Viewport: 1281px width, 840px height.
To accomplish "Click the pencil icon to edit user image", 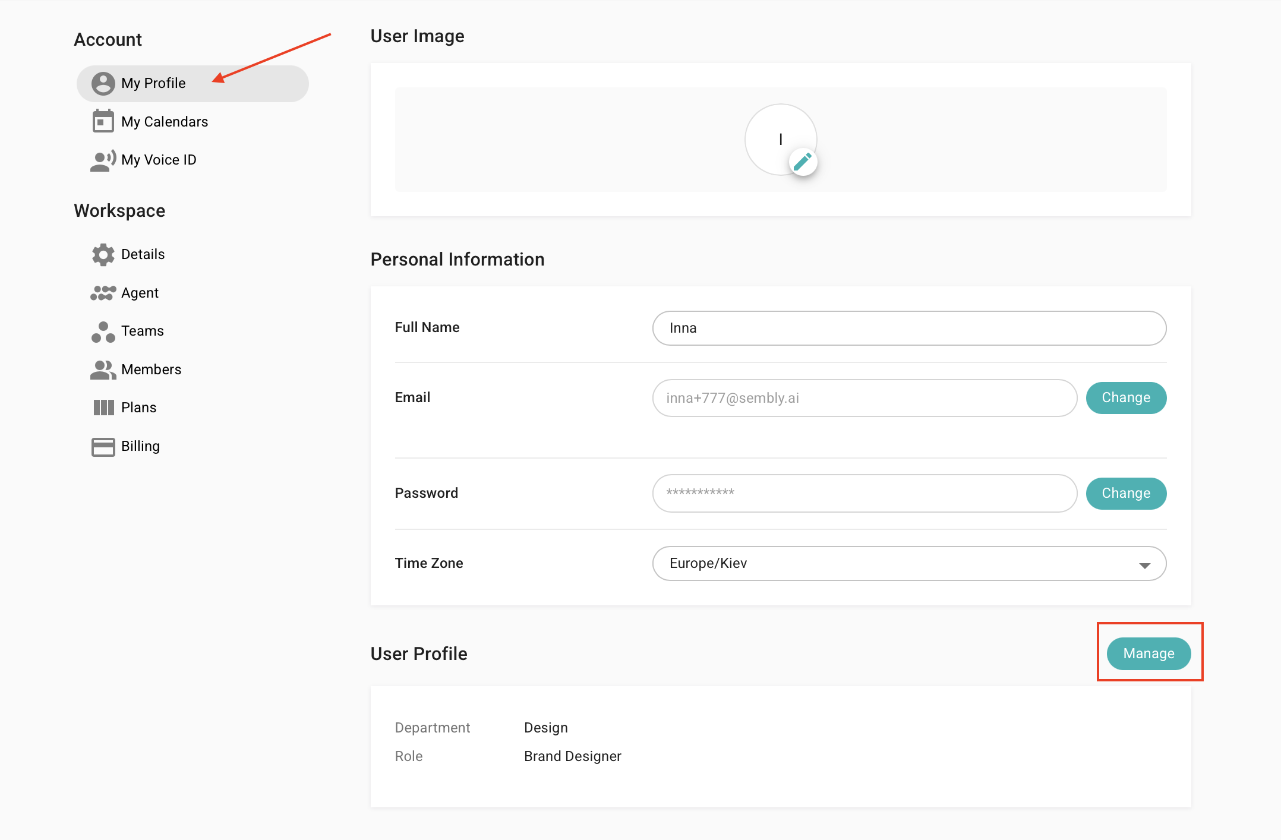I will [803, 161].
